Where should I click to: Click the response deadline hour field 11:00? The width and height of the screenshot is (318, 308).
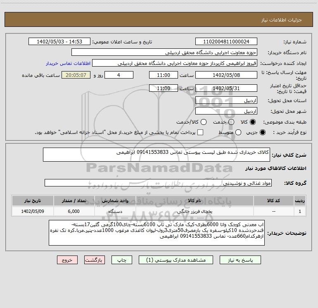click(x=164, y=75)
